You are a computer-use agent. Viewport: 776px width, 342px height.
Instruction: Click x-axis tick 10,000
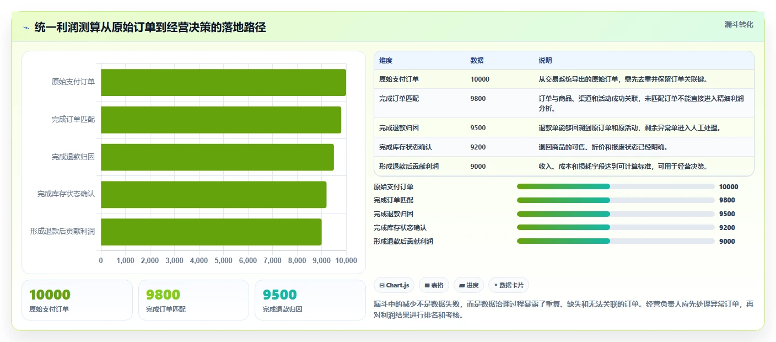click(x=346, y=261)
